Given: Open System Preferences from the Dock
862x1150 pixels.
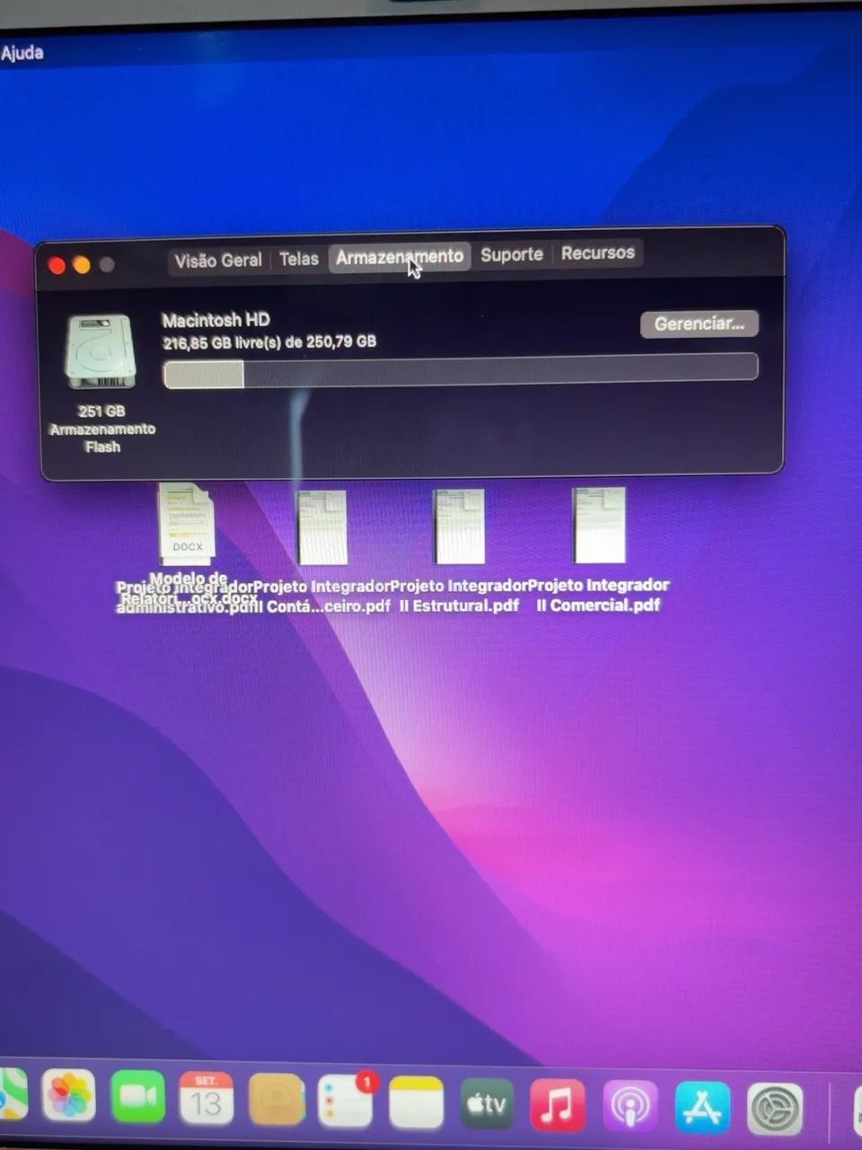Looking at the screenshot, I should click(775, 1110).
